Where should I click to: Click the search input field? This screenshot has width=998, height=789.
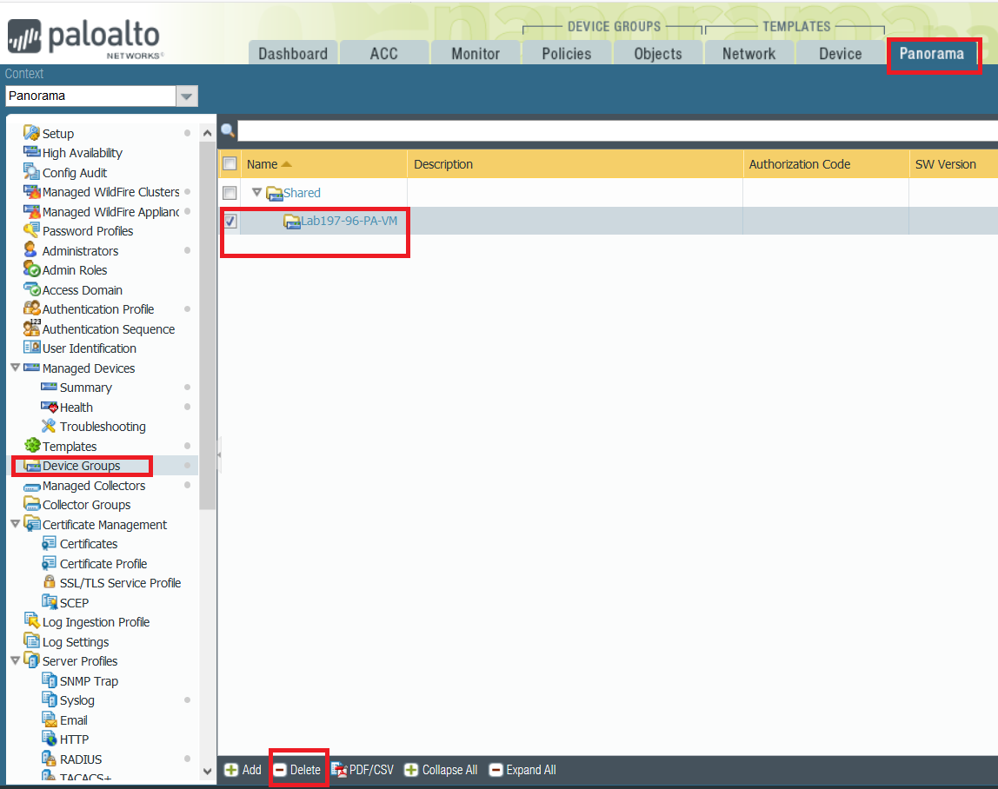coord(617,131)
